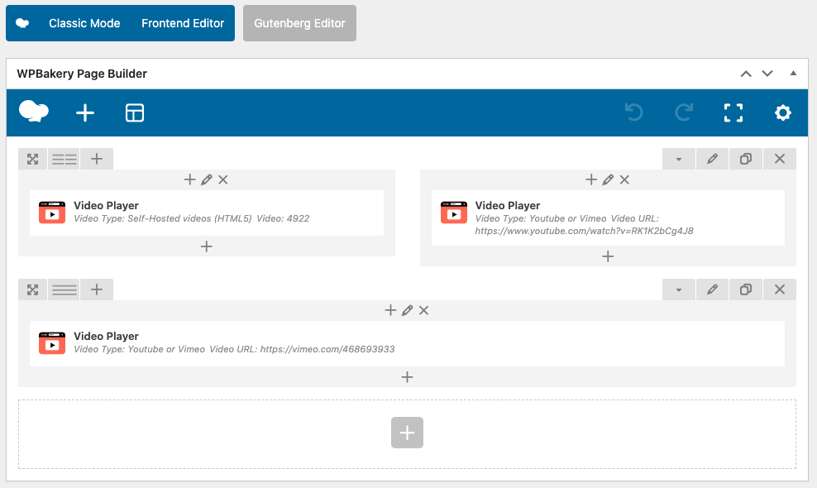817x488 pixels.
Task: Edit the first row with the pencil icon
Action: pos(712,159)
